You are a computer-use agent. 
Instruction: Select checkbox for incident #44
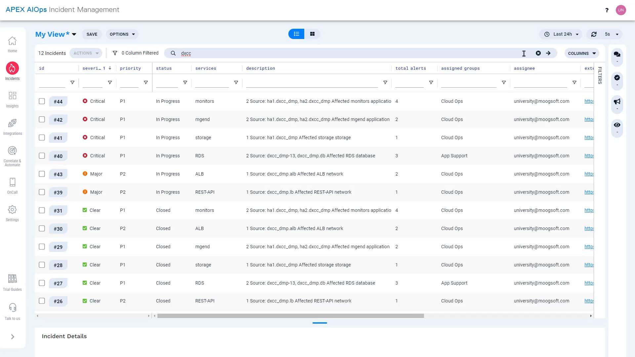point(42,101)
